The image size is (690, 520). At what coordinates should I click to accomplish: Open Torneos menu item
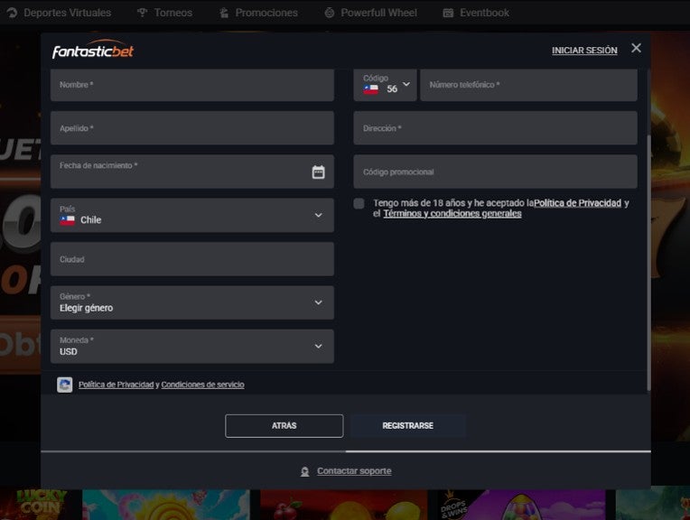click(x=165, y=13)
